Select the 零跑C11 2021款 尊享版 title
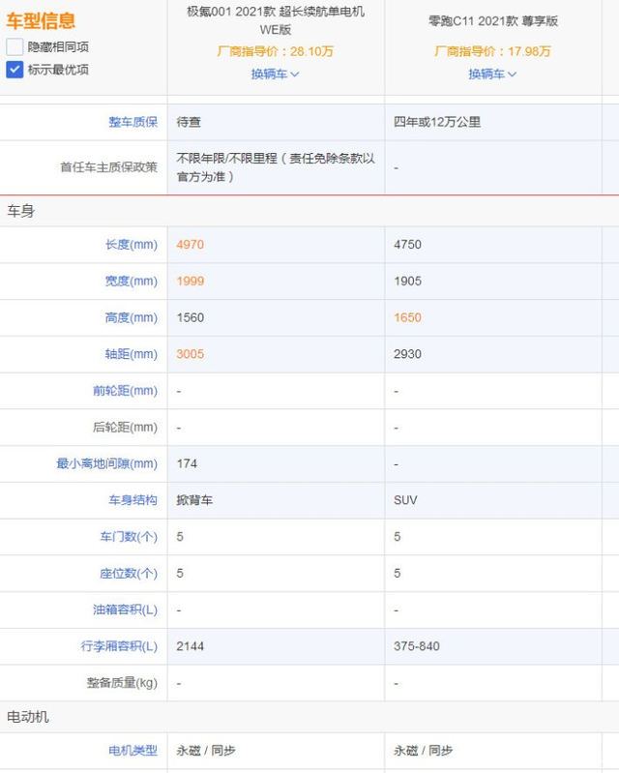The width and height of the screenshot is (619, 773). point(493,20)
